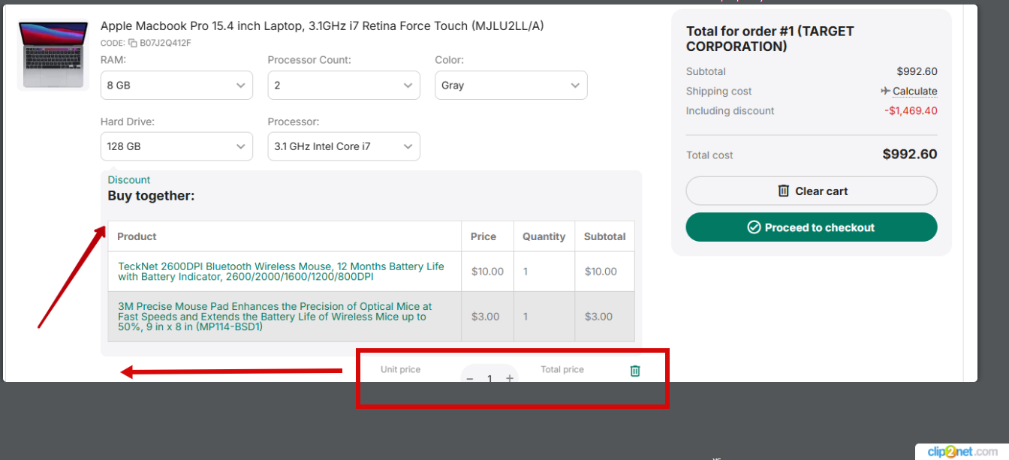Increase quantity with the plus button
The height and width of the screenshot is (460, 1009).
[x=510, y=378]
